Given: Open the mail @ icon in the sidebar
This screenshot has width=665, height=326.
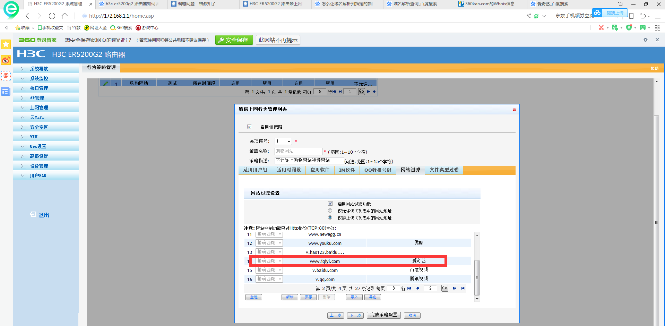Looking at the screenshot, I should (6, 76).
